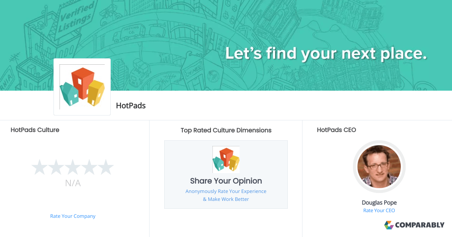Viewport: 452px width, 237px height.
Task: Click the colorful houses icon above Share Your Opinion
Action: click(226, 160)
